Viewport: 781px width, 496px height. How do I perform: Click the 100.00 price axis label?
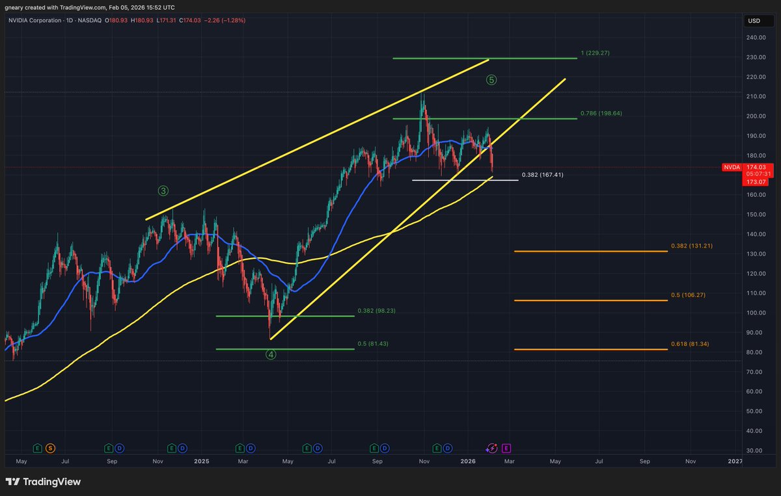pyautogui.click(x=757, y=313)
